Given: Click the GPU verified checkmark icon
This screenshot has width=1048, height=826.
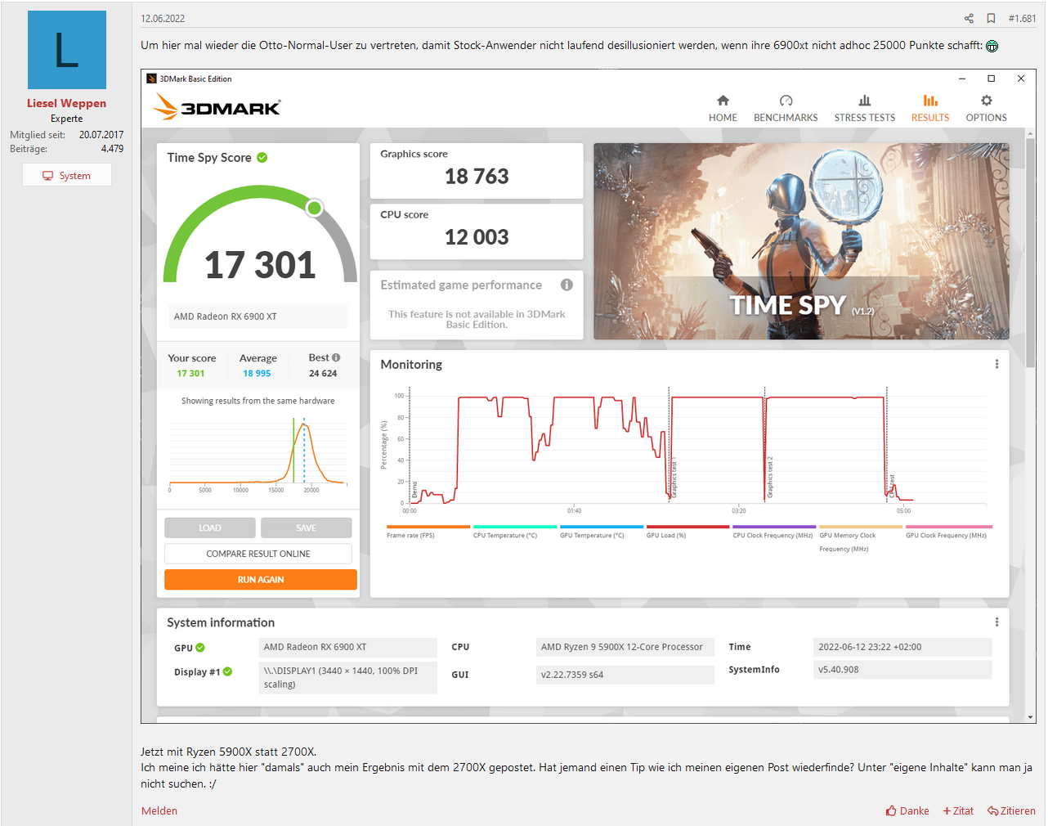Looking at the screenshot, I should click(x=200, y=648).
